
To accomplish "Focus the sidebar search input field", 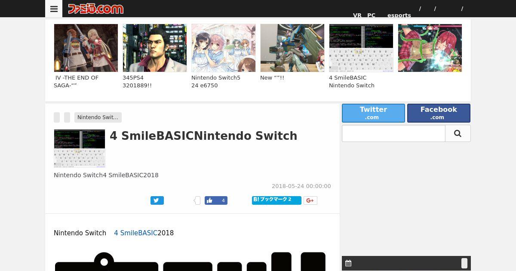I will [x=393, y=133].
